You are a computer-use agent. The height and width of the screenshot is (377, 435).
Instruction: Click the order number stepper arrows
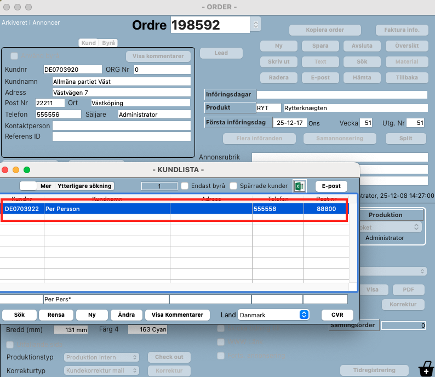255,24
